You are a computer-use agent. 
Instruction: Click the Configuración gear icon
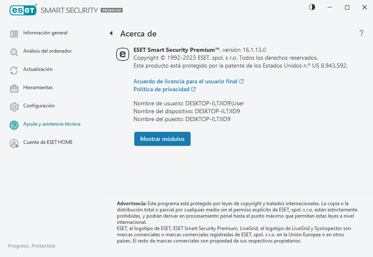click(x=14, y=107)
